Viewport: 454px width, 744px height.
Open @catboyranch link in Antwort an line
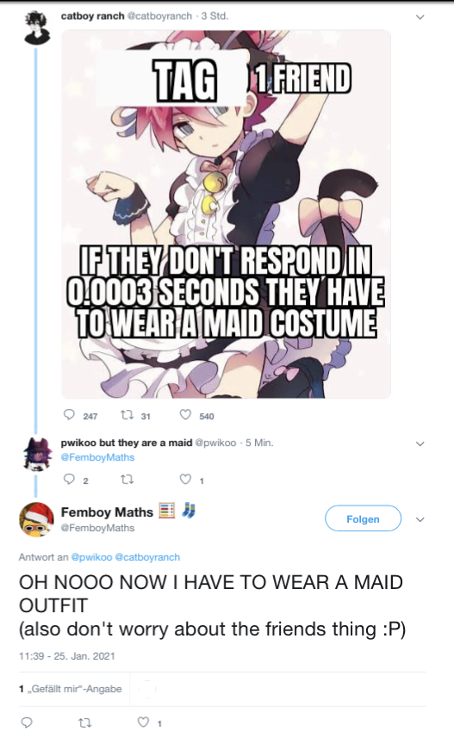[147, 557]
